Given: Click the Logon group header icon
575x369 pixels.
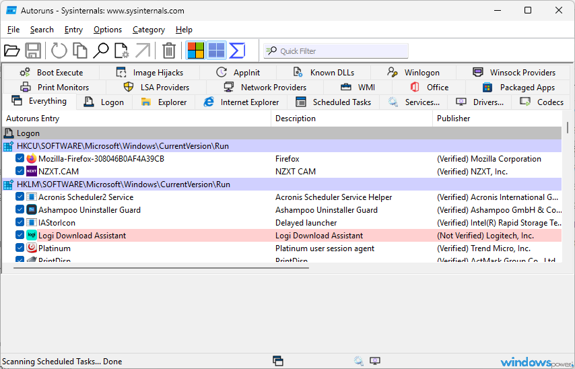Looking at the screenshot, I should coord(9,133).
